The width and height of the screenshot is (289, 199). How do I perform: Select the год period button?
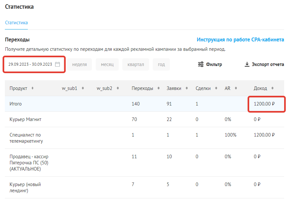(161, 64)
